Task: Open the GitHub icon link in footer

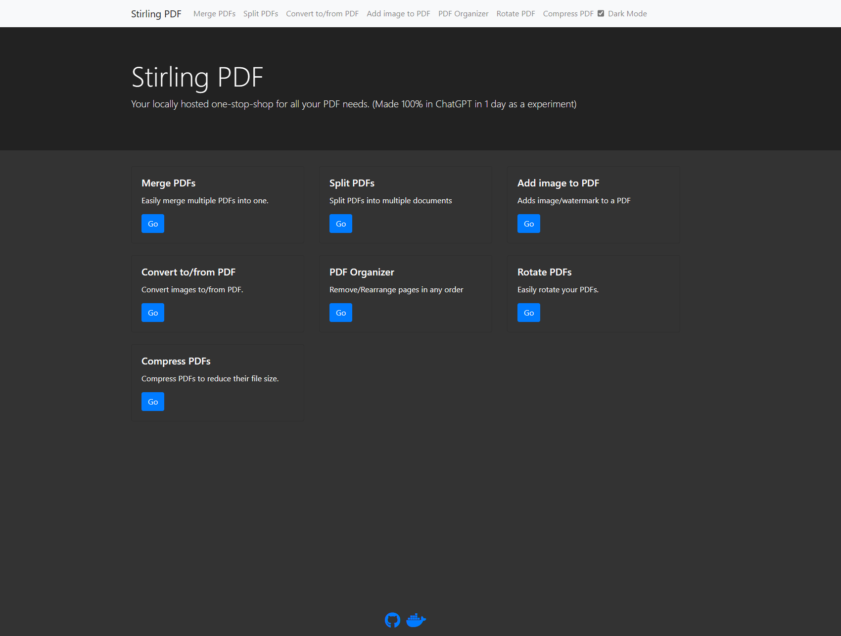Action: coord(392,620)
